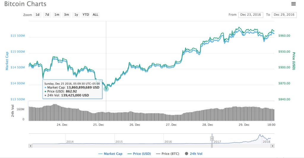The height and width of the screenshot is (158, 304).
Task: Grab the navigator range handle near 2017
Action: 212,139
